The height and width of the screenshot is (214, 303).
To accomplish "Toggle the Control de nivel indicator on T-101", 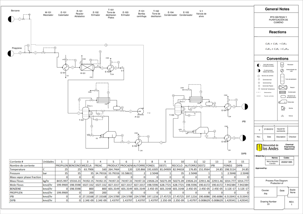I will [x=91, y=113].
